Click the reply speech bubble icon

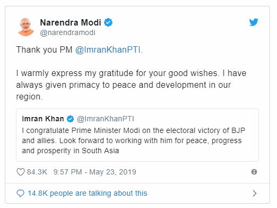pyautogui.click(x=20, y=193)
